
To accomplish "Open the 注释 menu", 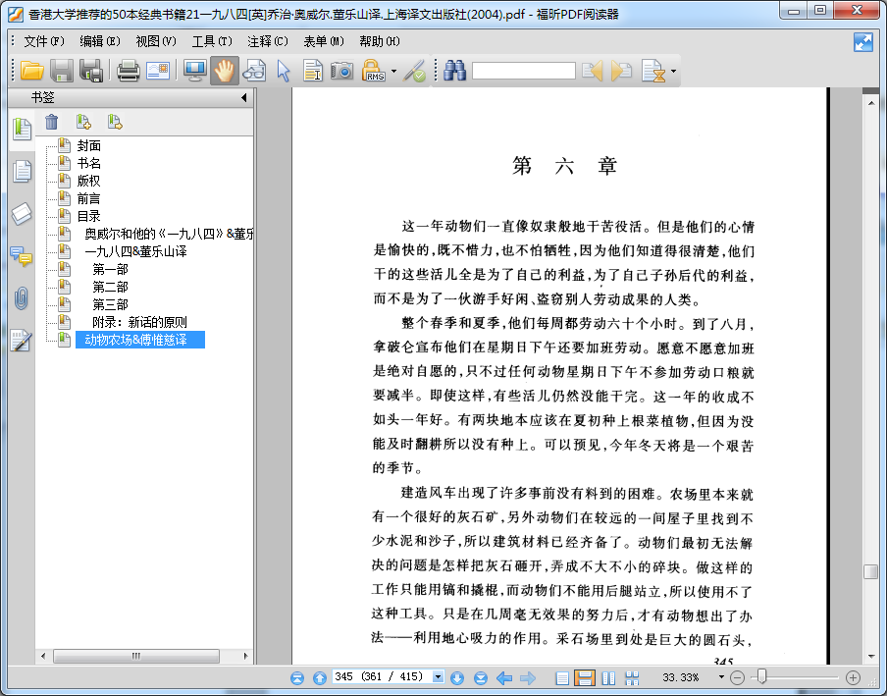I will [268, 41].
